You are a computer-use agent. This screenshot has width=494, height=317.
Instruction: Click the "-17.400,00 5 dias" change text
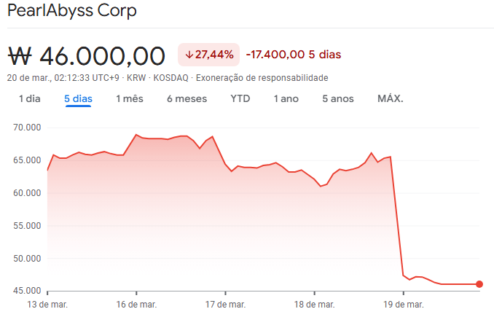pos(294,55)
